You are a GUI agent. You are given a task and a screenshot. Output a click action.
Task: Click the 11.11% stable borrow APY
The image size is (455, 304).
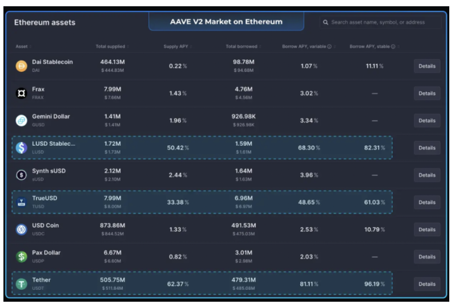pyautogui.click(x=375, y=66)
